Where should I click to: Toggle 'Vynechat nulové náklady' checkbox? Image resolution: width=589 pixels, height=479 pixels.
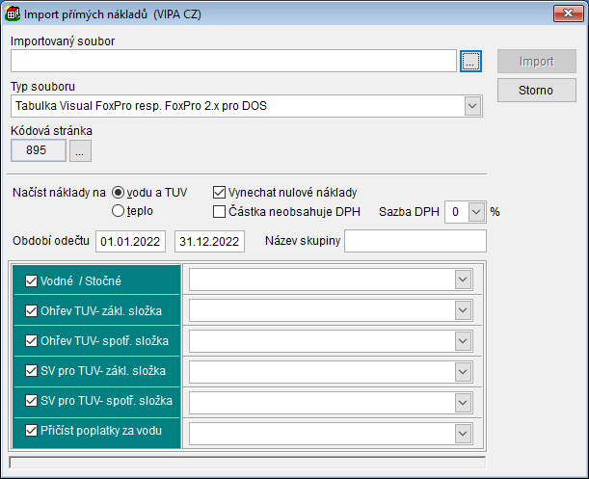pos(220,192)
